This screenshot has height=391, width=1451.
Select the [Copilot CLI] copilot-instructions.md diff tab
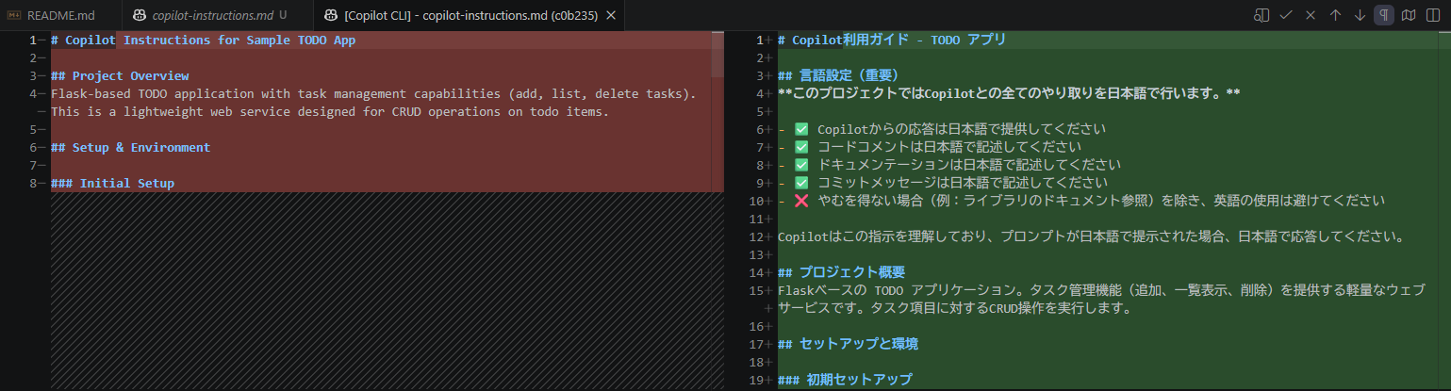click(470, 15)
